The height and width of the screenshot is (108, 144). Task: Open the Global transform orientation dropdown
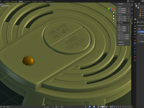point(47,107)
